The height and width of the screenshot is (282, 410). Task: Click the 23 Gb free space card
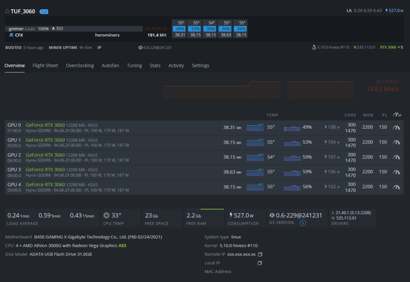(x=162, y=218)
